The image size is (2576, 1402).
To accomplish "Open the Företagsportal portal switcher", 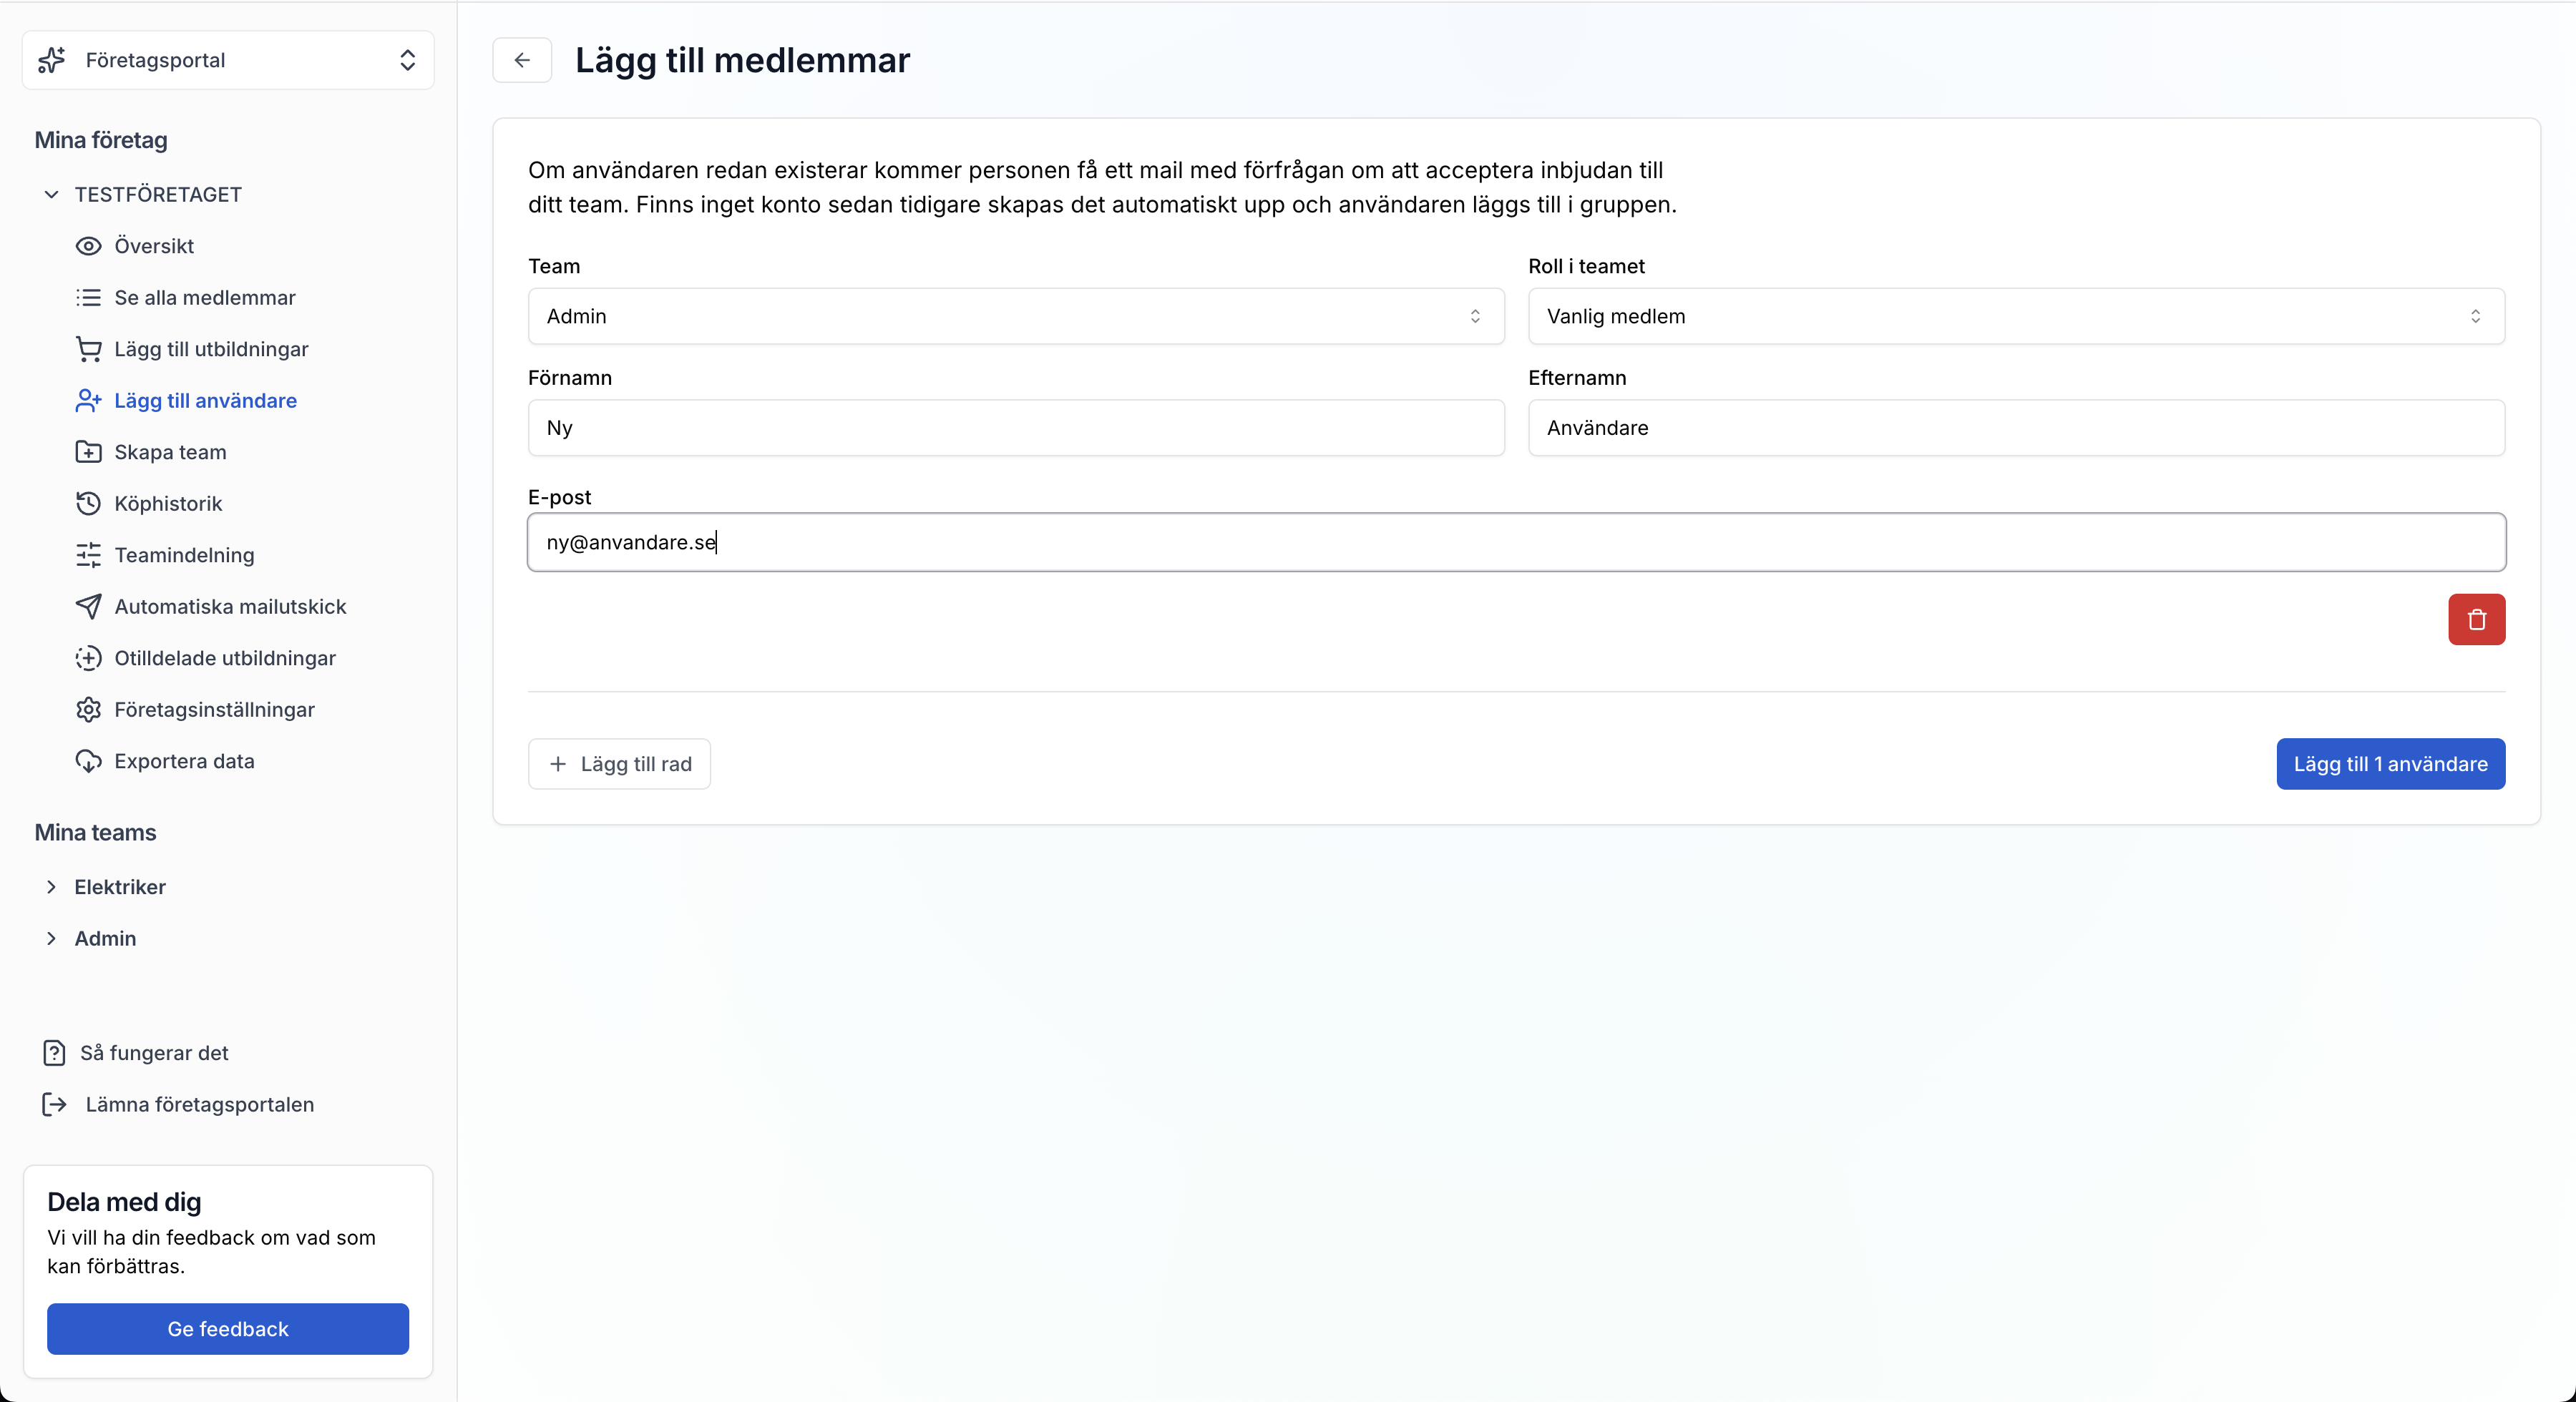I will (x=228, y=60).
